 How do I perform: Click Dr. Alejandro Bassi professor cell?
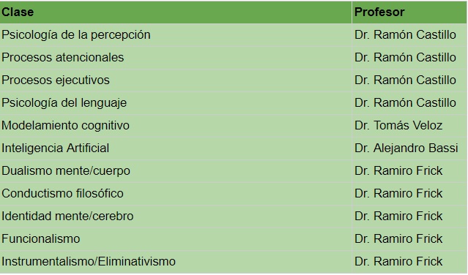pyautogui.click(x=409, y=148)
